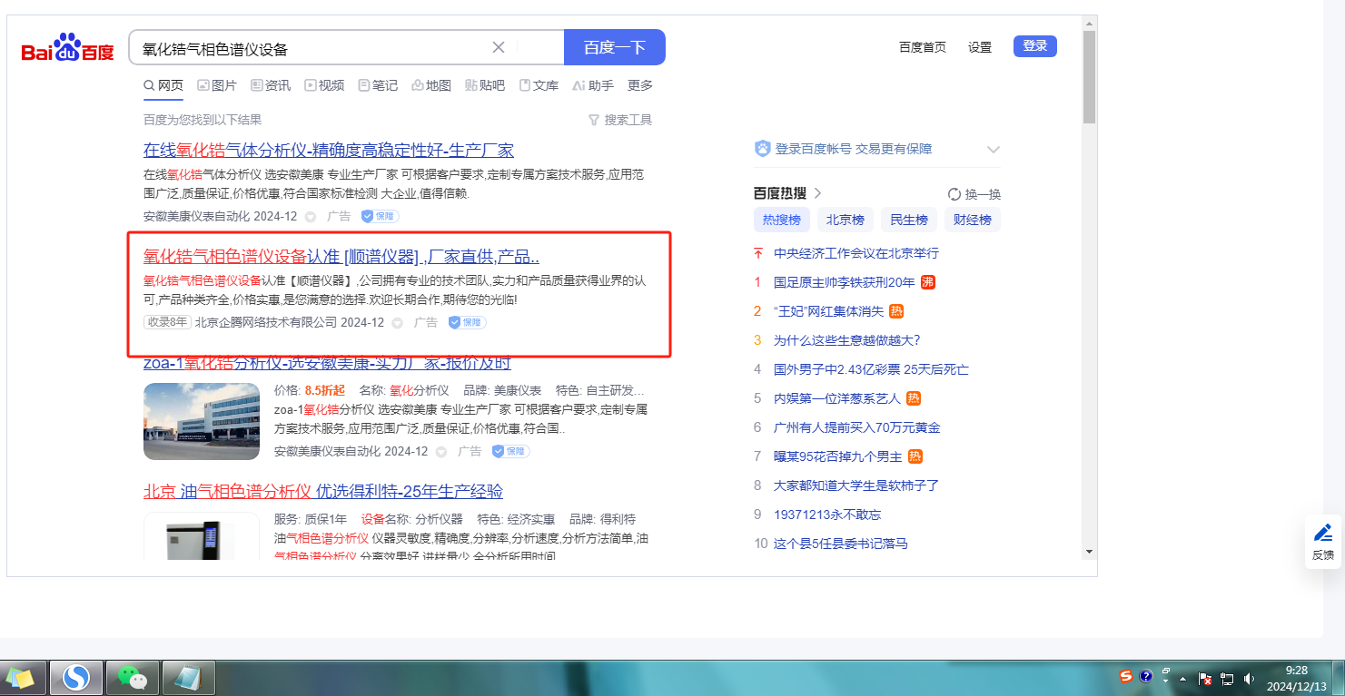Open 搜索工具 filter options
Screen dimensions: 1345x696
(620, 120)
